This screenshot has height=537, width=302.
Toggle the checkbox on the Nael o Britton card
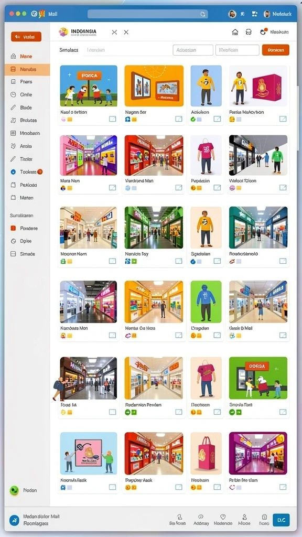pyautogui.click(x=113, y=119)
